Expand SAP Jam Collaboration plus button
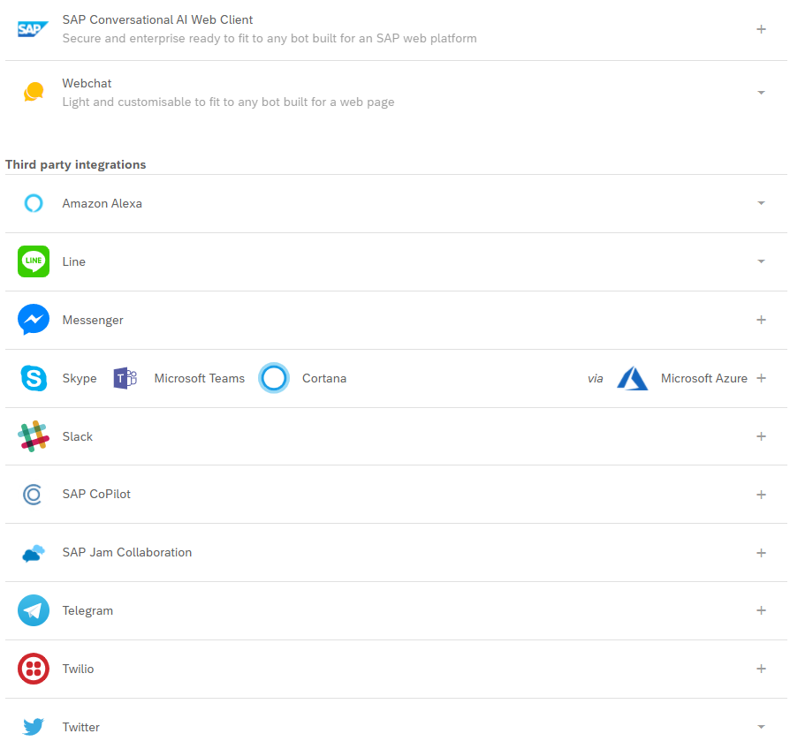 point(762,553)
